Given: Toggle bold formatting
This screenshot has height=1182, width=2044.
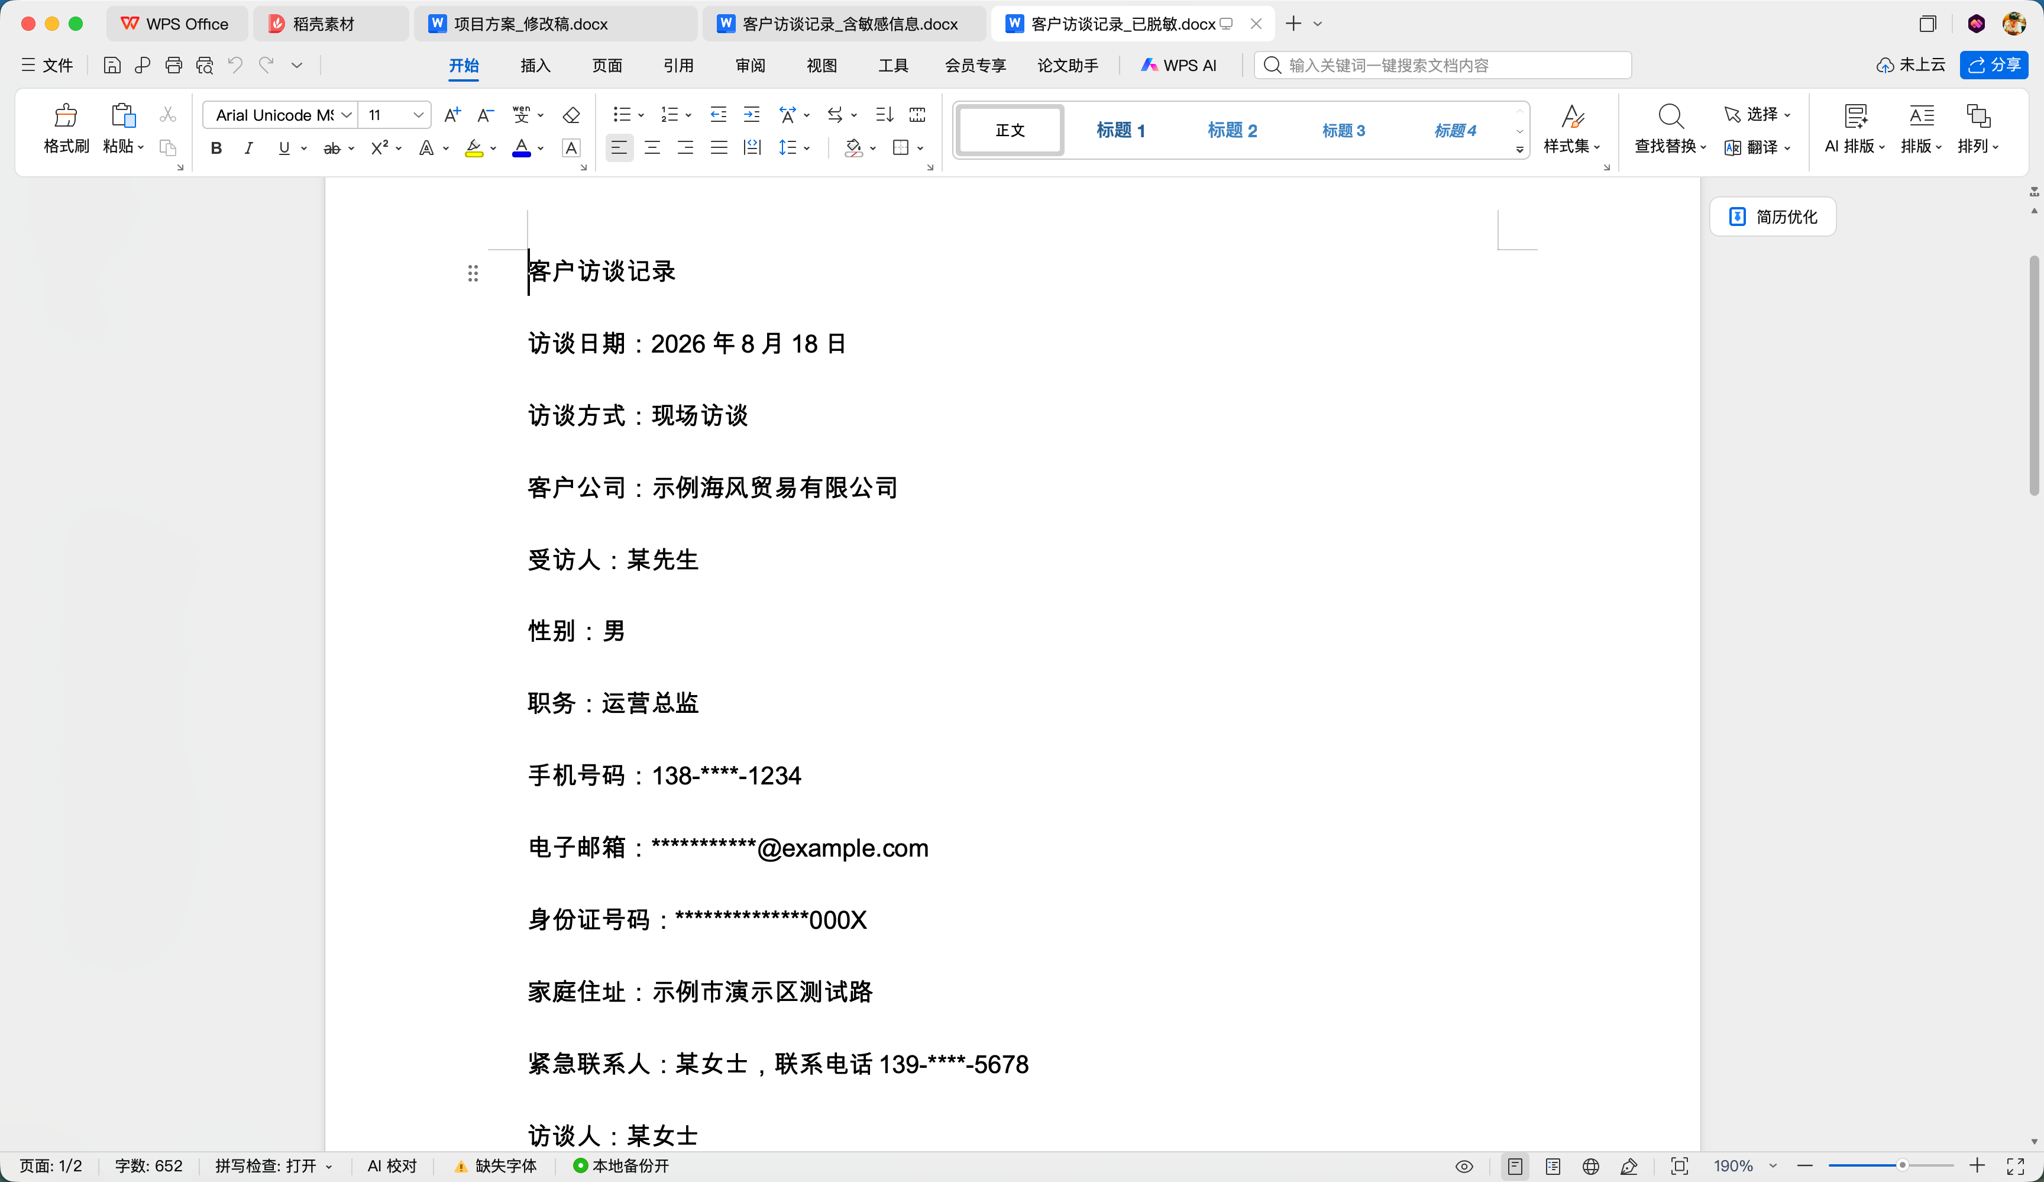Looking at the screenshot, I should tap(216, 148).
